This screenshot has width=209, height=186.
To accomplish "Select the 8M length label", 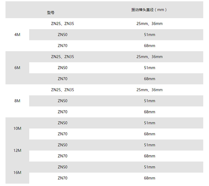I will coord(17,101).
